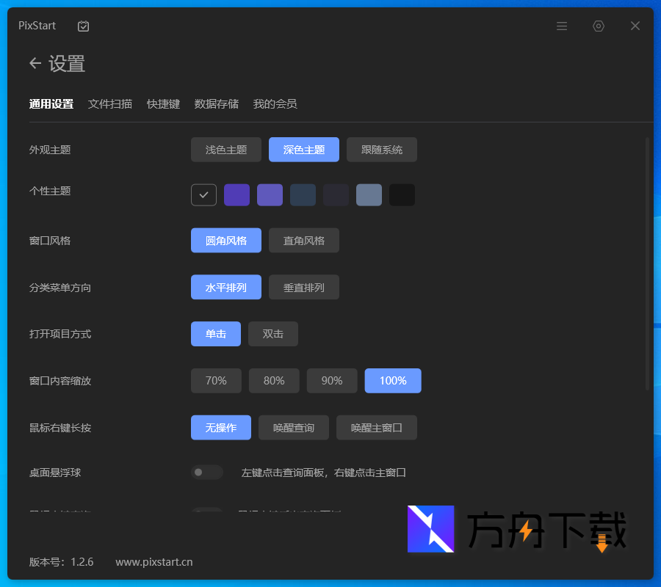Open the 我的会员 tab
Screen dimensions: 661x587
point(275,103)
